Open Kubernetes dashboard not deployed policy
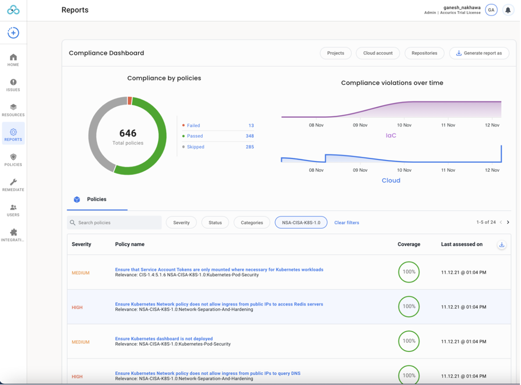 coord(164,339)
